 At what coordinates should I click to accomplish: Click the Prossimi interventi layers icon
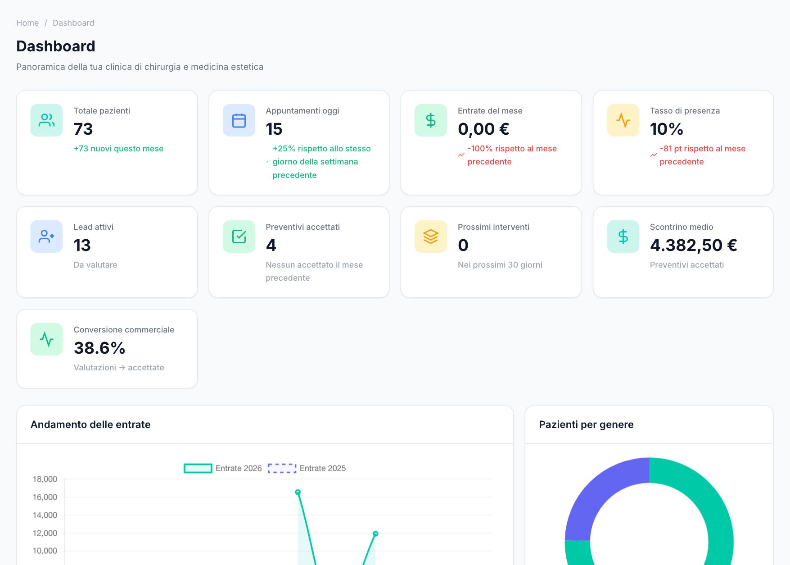pos(431,237)
